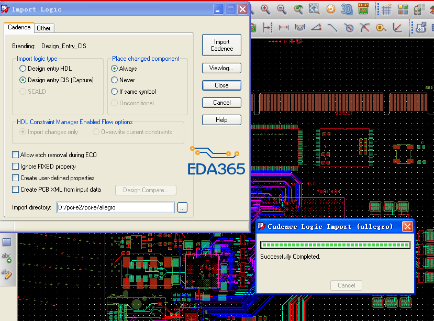Select the Design entry HDL radio button
434x321 pixels.
pyautogui.click(x=23, y=69)
